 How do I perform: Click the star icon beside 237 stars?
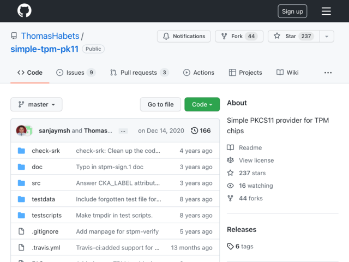click(230, 173)
